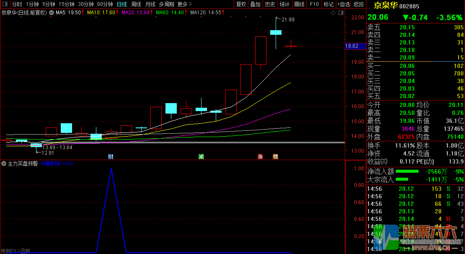The width and height of the screenshot is (465, 254).
Task: Toggle the 复权 price adjustment button
Action: pyautogui.click(x=241, y=4)
